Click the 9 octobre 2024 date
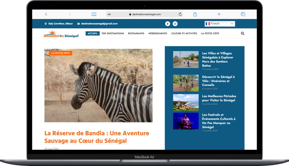289x166 pixels. (210, 89)
